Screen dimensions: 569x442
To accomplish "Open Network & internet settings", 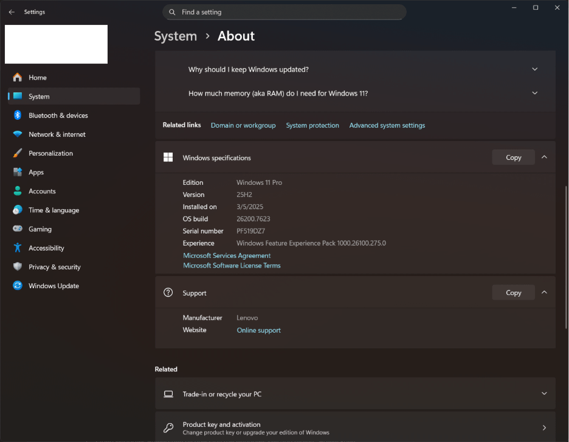I will pyautogui.click(x=74, y=134).
